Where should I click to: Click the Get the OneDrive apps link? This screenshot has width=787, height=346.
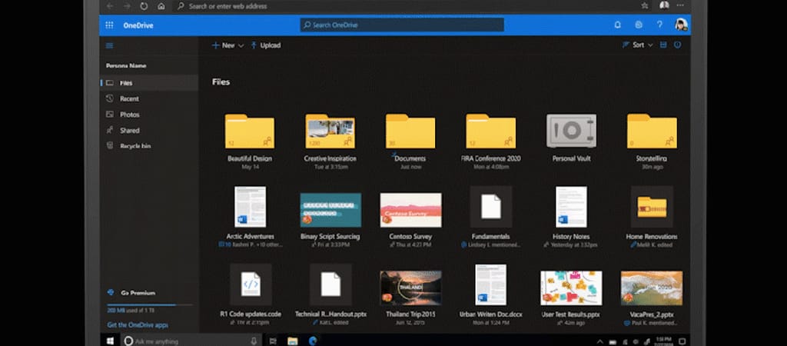139,325
